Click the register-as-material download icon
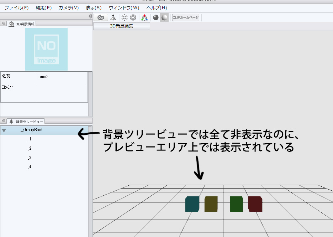Viewport: 333px width, 237px height. [x=113, y=17]
